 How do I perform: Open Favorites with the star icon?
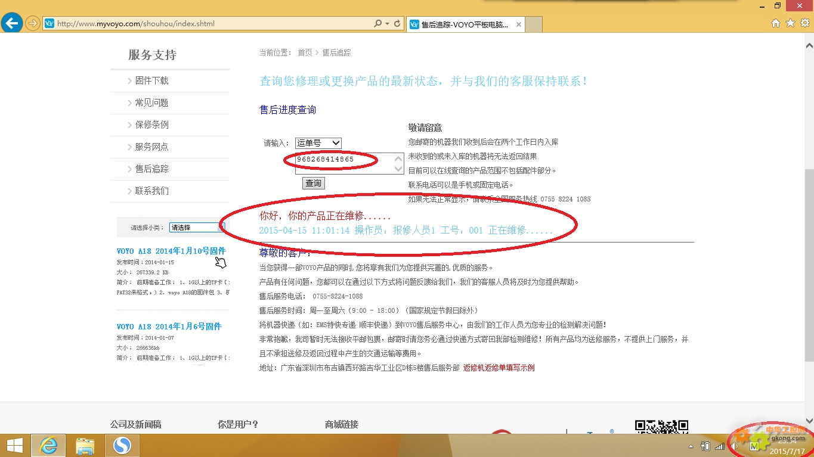tap(790, 23)
